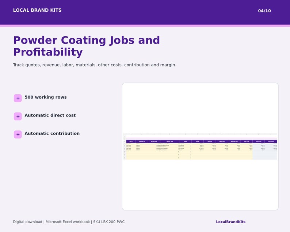This screenshot has height=232, width=290.
Task: Click the Service Date column header
Action: click(154, 141)
